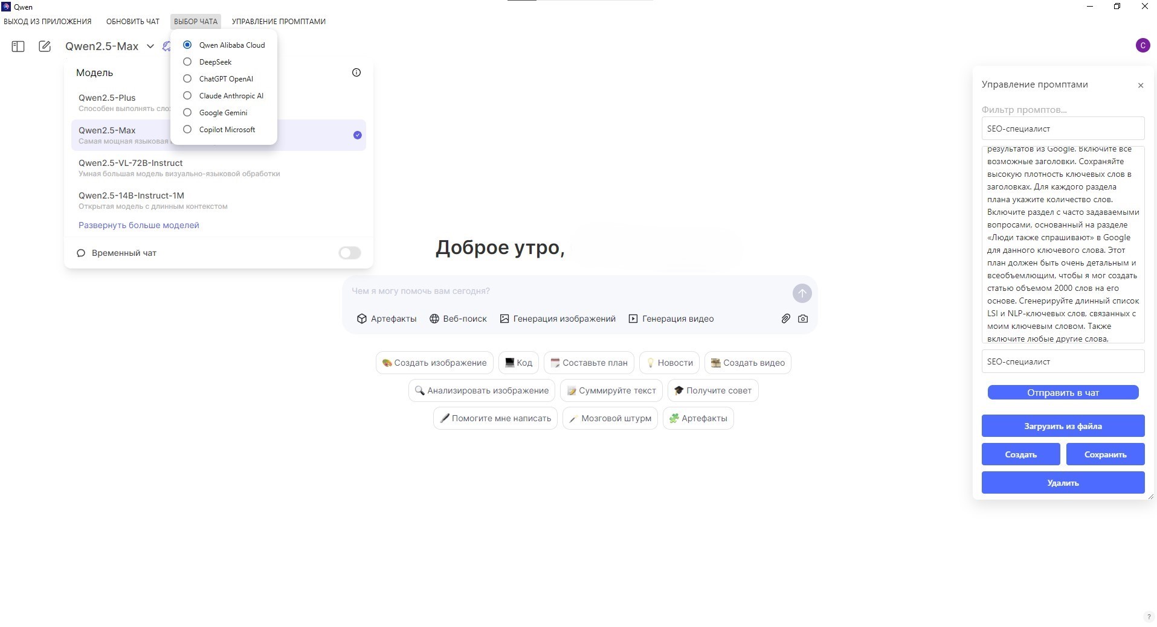Click the Создать видео suggestion chip
This screenshot has width=1157, height=627.
point(748,363)
